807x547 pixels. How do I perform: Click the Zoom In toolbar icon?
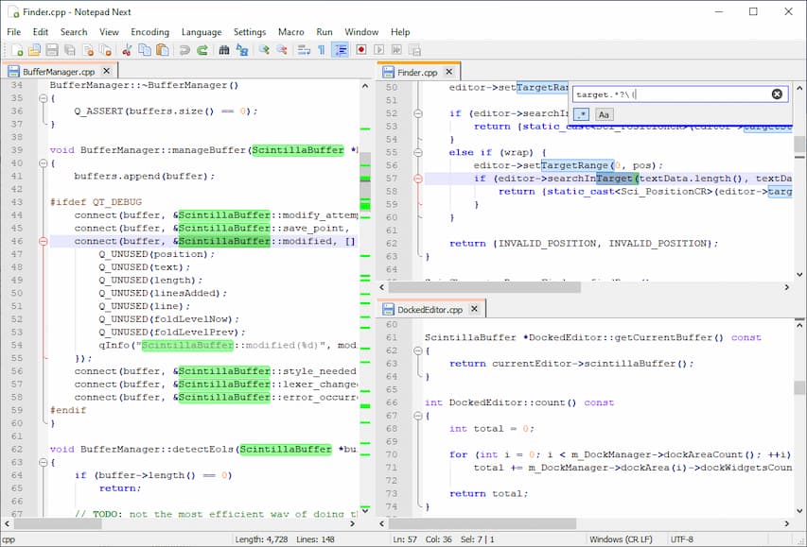click(264, 50)
